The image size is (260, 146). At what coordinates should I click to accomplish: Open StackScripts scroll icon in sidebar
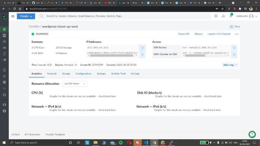tap(4, 54)
